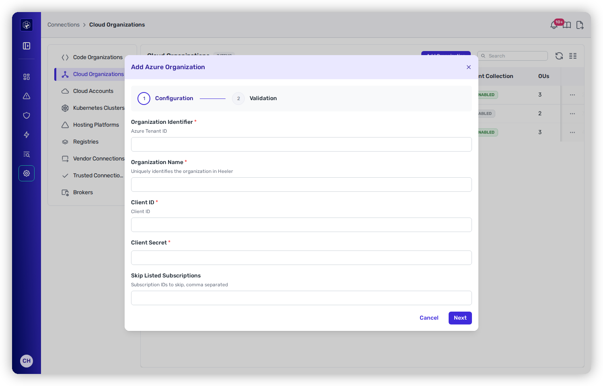Screen dimensions: 603x386
Task: Select Code Organizations in the side menu
Action: [x=92, y=57]
